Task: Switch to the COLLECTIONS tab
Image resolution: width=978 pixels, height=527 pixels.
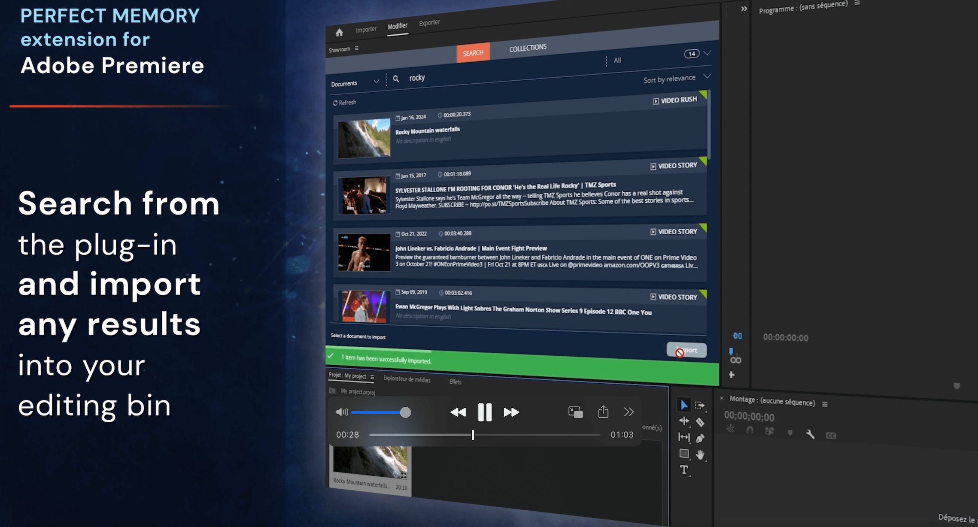Action: (528, 48)
